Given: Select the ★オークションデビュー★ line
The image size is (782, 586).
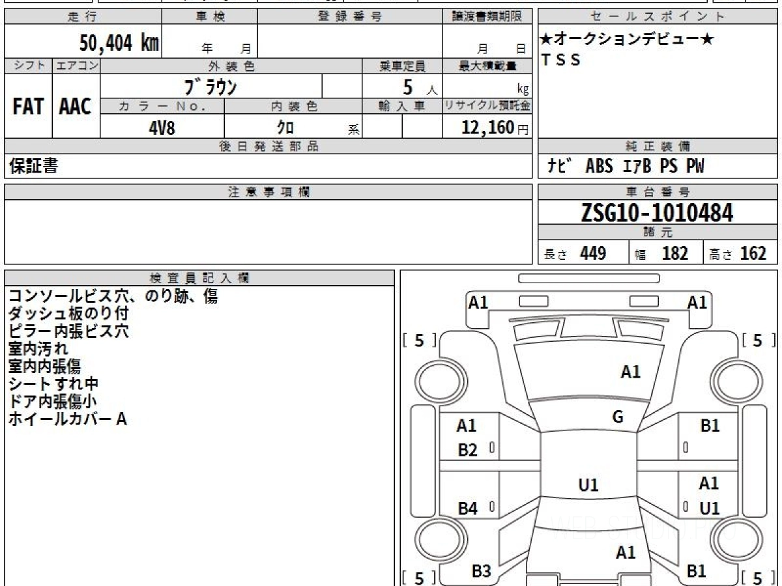Looking at the screenshot, I should click(627, 40).
